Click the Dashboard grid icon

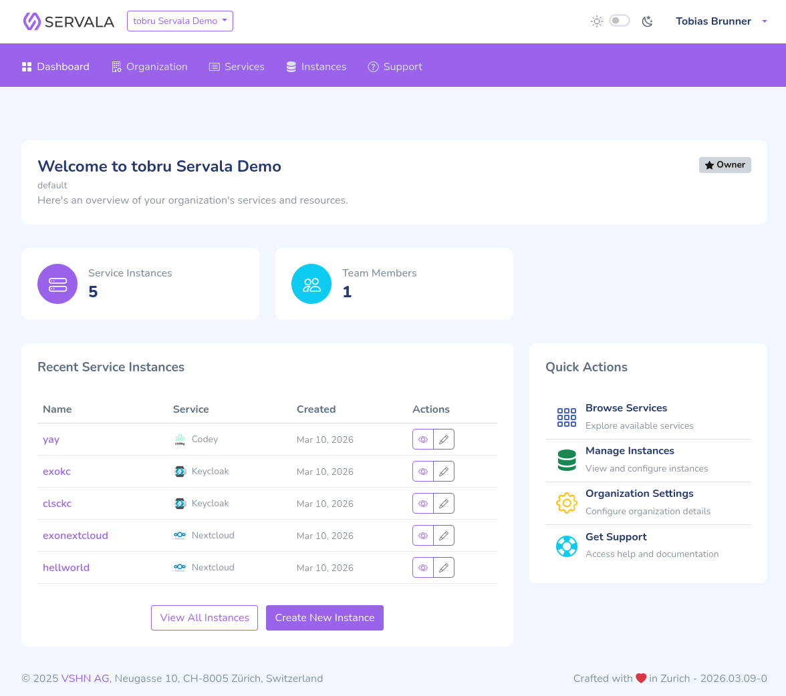coord(27,67)
